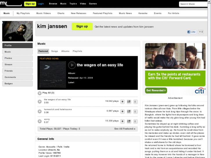Open the Events section
This screenshot has height=158, width=211.
click(158, 13)
